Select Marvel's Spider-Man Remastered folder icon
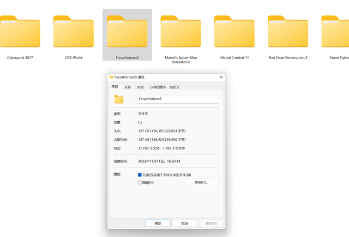Screen dimensions: 349x237 coord(180,32)
